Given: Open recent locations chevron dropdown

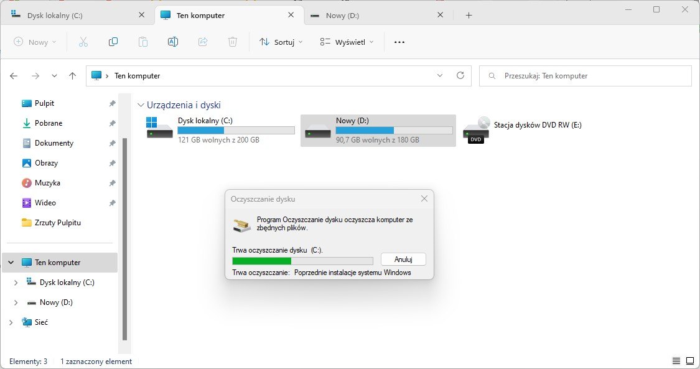Looking at the screenshot, I should pyautogui.click(x=54, y=76).
